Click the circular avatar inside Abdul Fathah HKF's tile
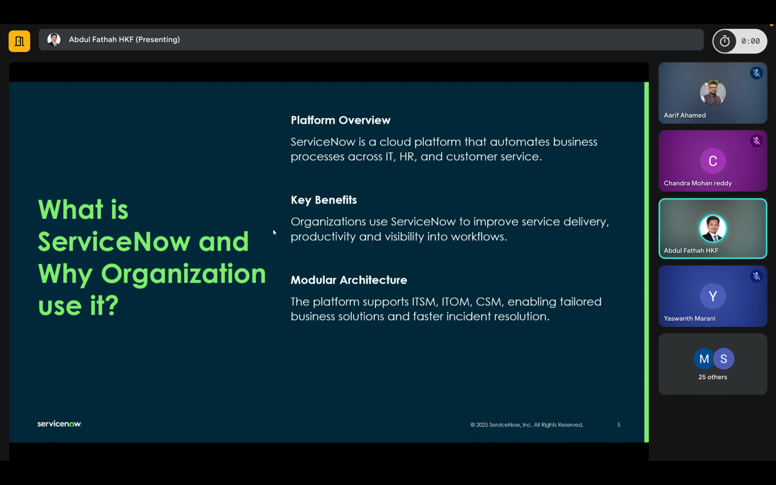Viewport: 776px width, 485px height. click(713, 228)
